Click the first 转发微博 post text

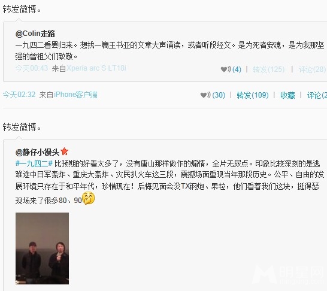coord(22,9)
